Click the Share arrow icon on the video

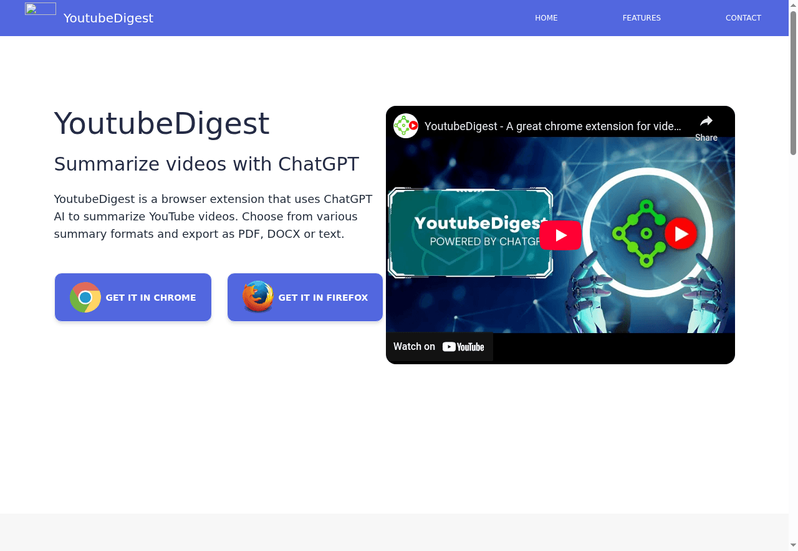point(706,121)
